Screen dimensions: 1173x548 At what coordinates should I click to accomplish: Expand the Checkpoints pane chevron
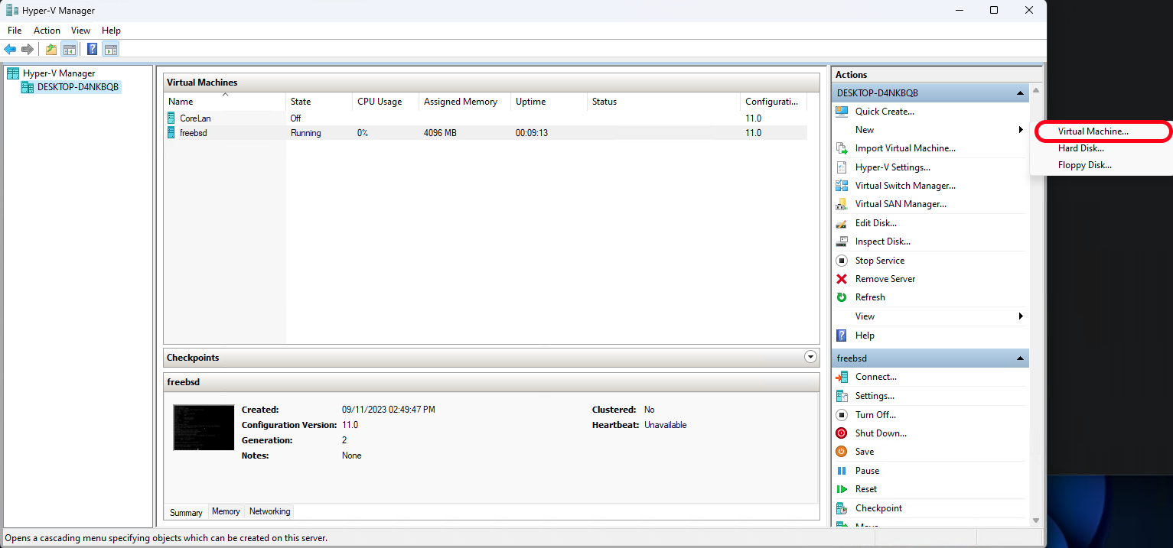pos(811,357)
